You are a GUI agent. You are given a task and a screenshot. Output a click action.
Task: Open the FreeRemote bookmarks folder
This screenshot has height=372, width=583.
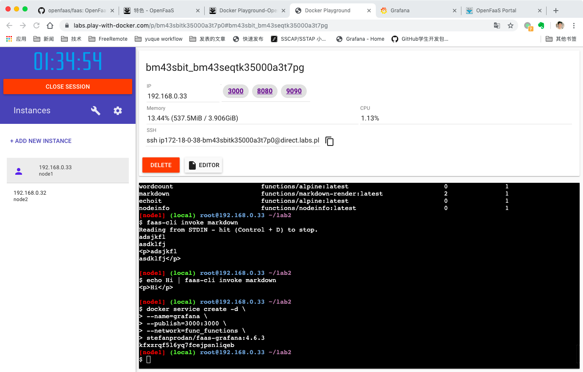point(108,39)
